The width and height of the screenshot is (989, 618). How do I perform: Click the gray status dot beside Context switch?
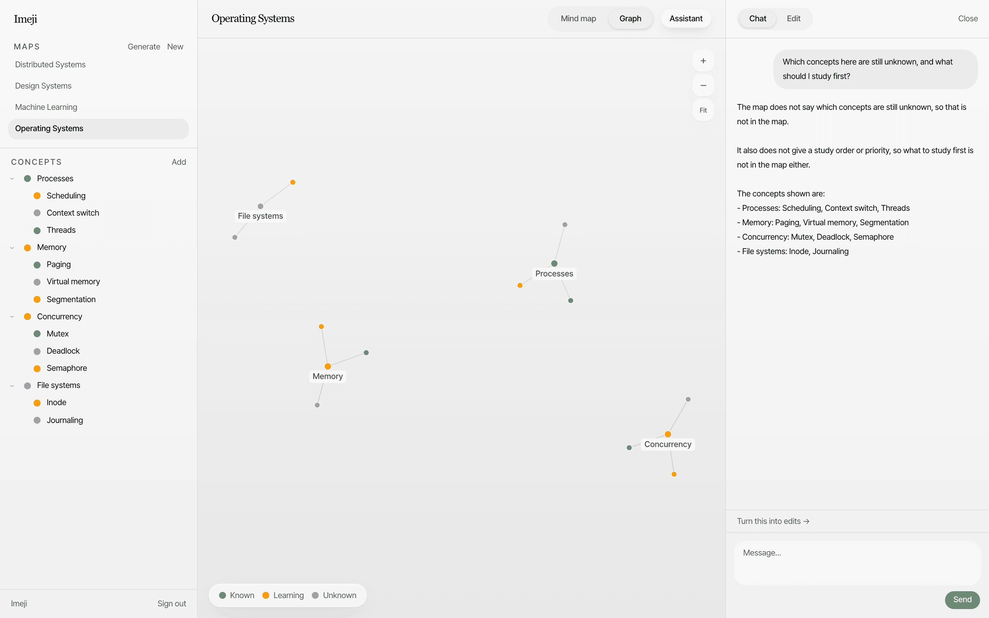point(37,213)
